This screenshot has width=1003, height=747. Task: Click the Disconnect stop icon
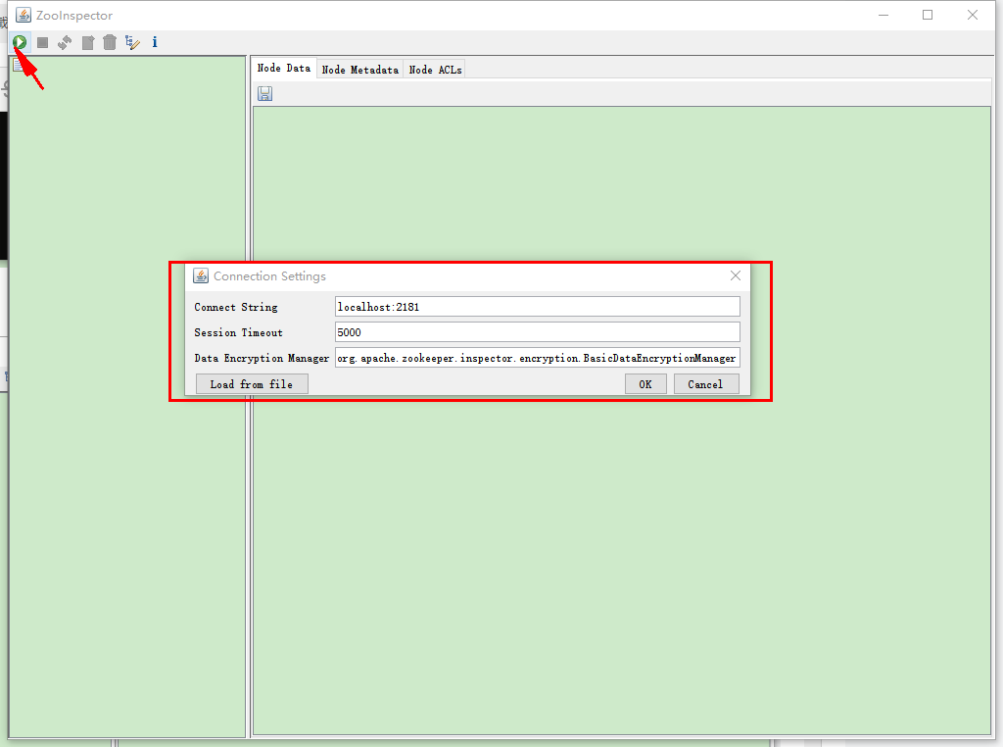pos(43,42)
